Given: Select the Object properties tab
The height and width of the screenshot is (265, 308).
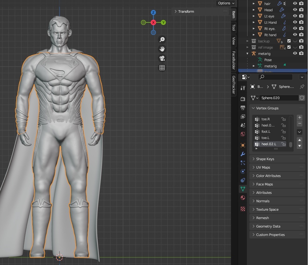Looking at the screenshot, I should coord(243,145).
